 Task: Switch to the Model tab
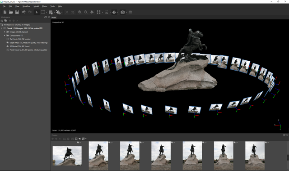pyautogui.click(x=54, y=18)
